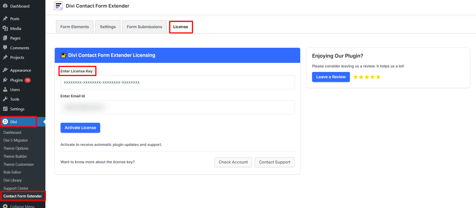Click the Pages icon in sidebar
476x208 pixels.
[5, 38]
